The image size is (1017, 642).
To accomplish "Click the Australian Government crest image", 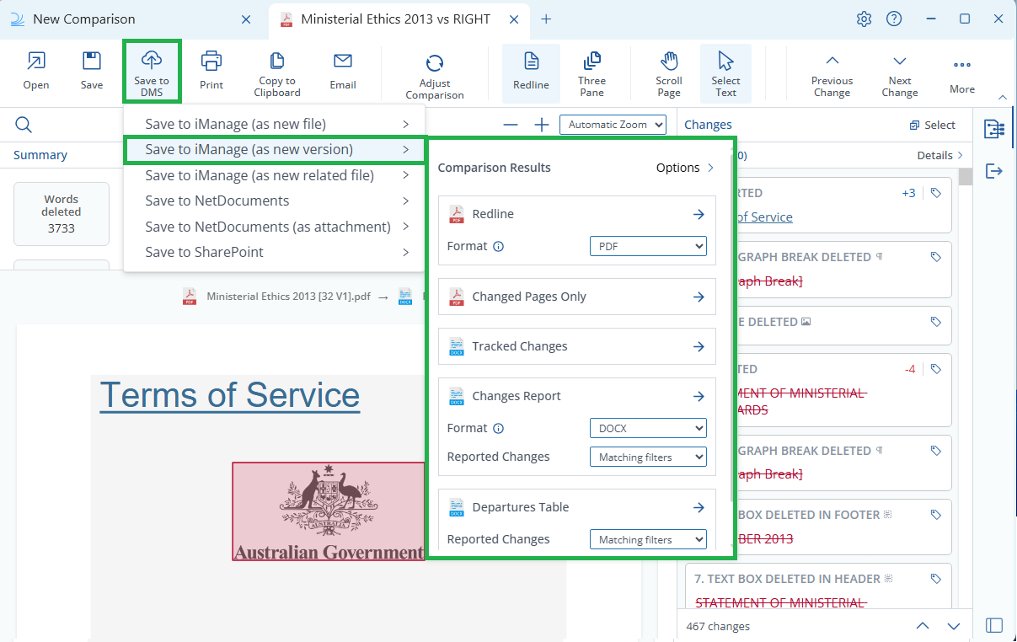I will (329, 511).
